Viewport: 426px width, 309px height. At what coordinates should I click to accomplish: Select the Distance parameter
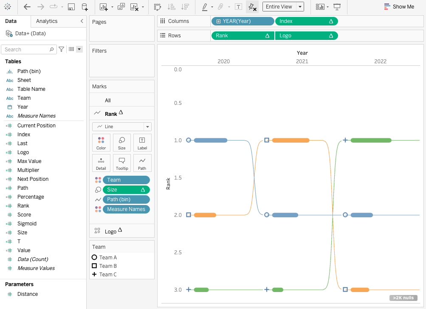click(28, 294)
